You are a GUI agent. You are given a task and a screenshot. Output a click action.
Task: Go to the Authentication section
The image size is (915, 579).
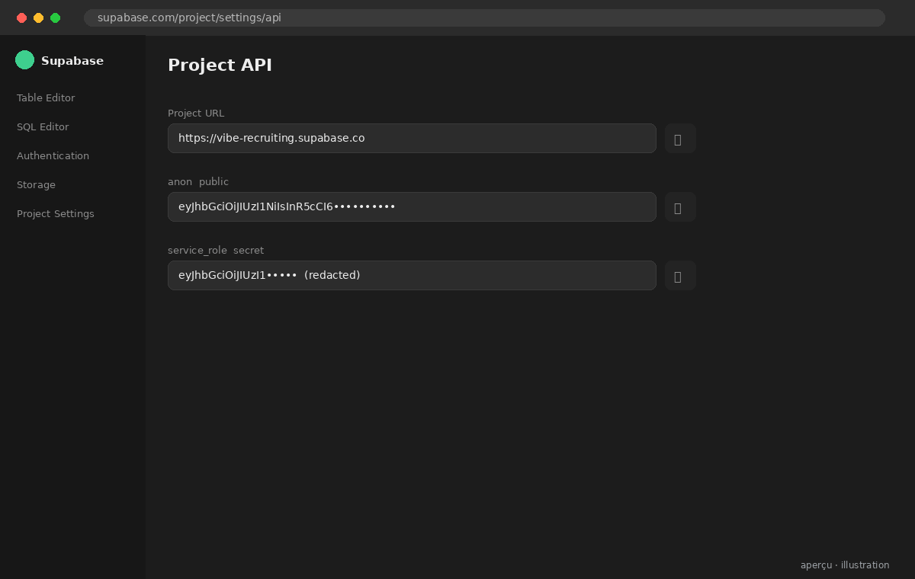tap(53, 155)
